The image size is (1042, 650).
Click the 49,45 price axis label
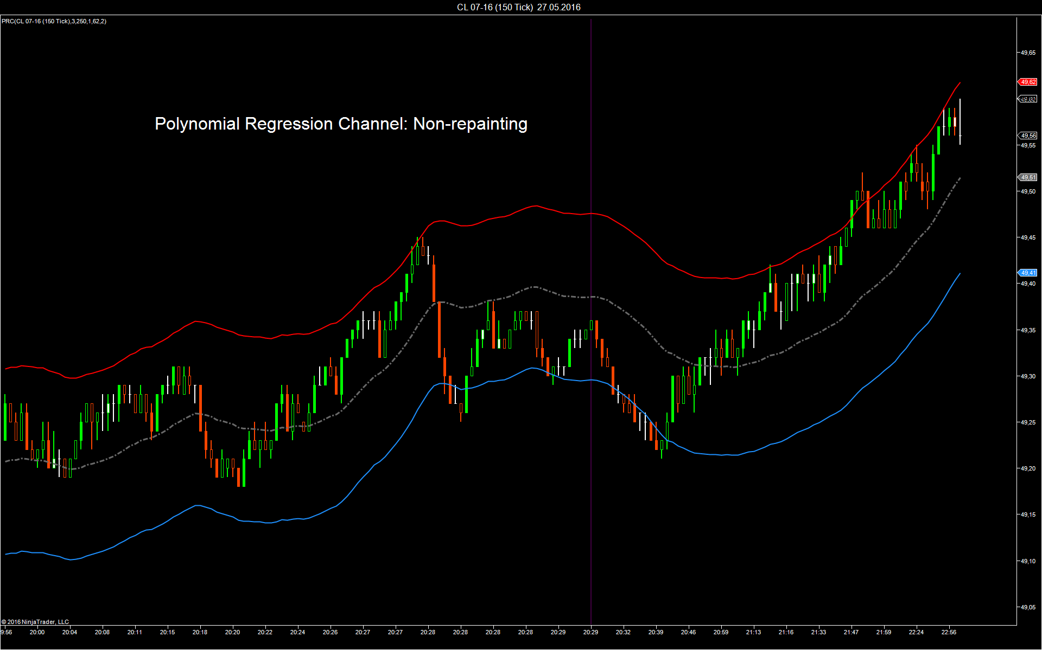(x=1028, y=237)
